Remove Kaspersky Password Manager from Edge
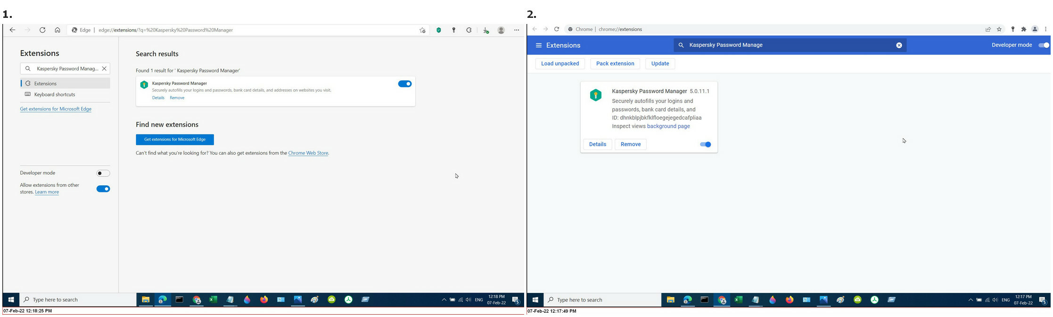This screenshot has height=317, width=1053. point(177,98)
